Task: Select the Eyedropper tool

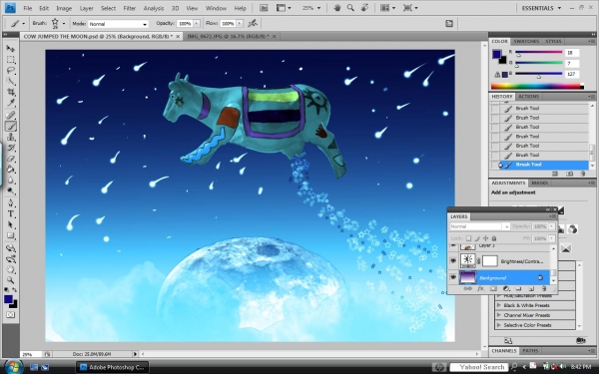Action: coord(11,103)
